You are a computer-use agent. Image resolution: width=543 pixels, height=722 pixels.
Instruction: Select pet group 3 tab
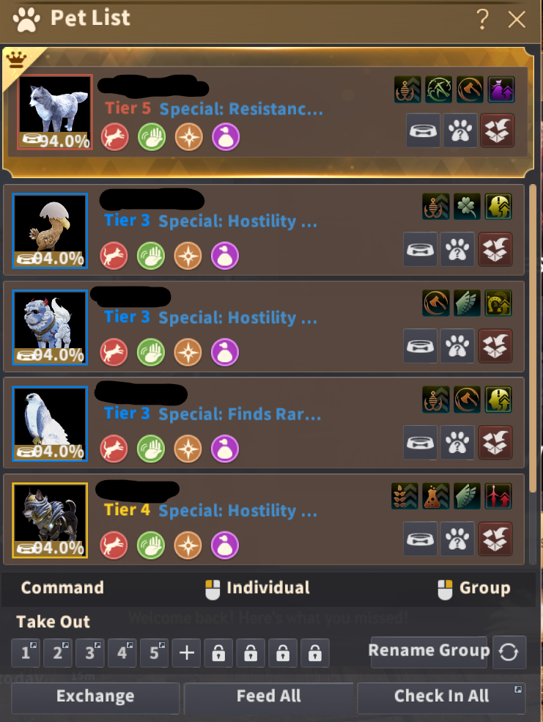(89, 653)
